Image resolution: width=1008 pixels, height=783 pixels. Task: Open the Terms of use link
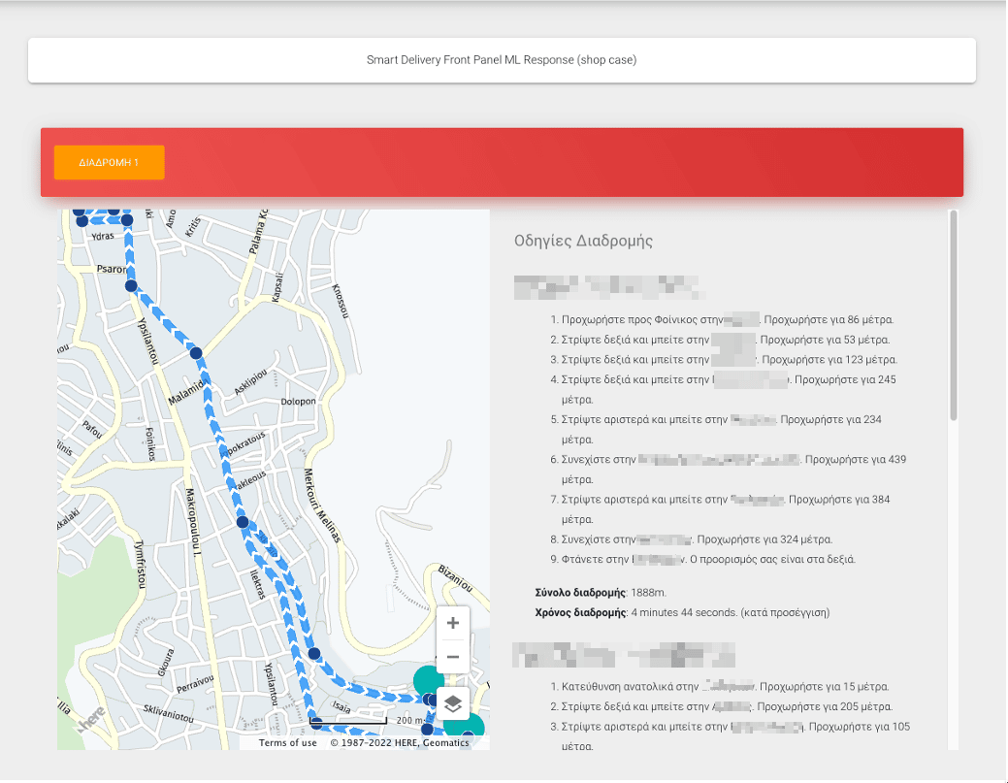288,743
